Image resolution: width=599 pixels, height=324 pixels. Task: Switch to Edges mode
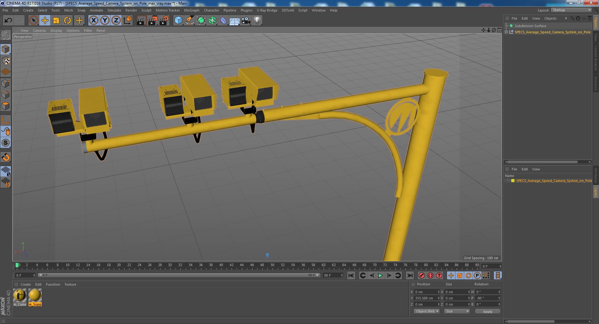point(6,95)
